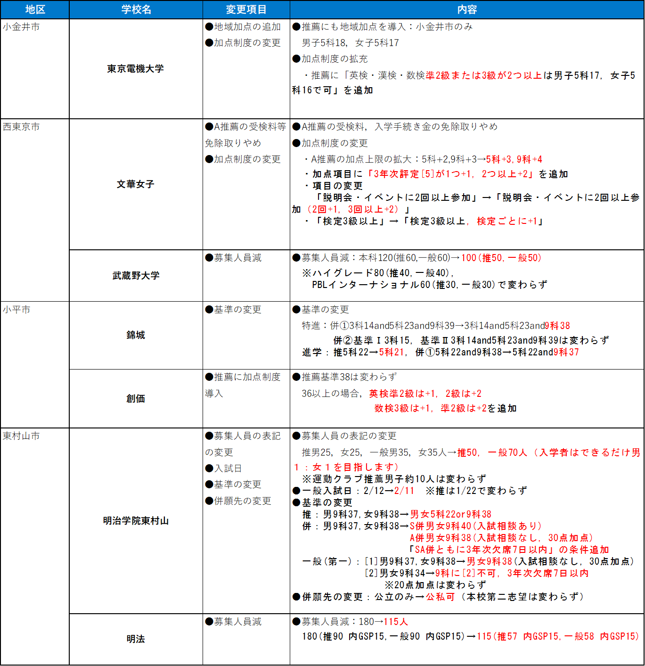This screenshot has width=645, height=666.
Task: Click red text 男女5科22or9科38
Action: [451, 514]
